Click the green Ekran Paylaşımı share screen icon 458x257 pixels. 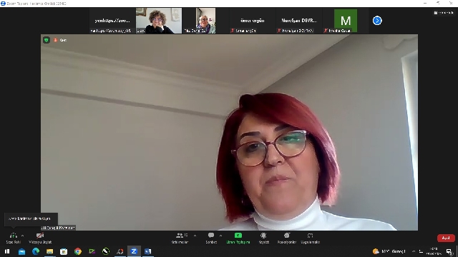(238, 236)
